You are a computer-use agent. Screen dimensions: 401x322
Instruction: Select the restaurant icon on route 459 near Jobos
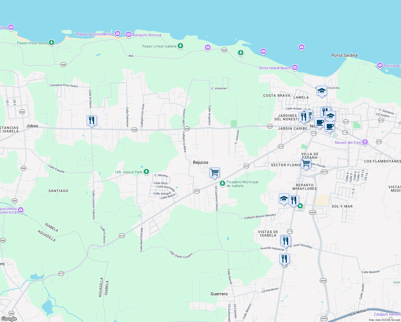pyautogui.click(x=91, y=120)
